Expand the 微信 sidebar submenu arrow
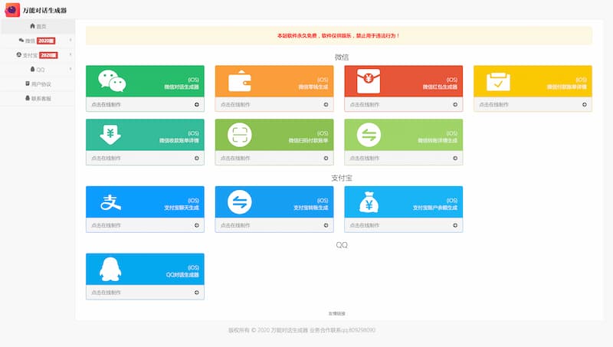 tap(70, 41)
